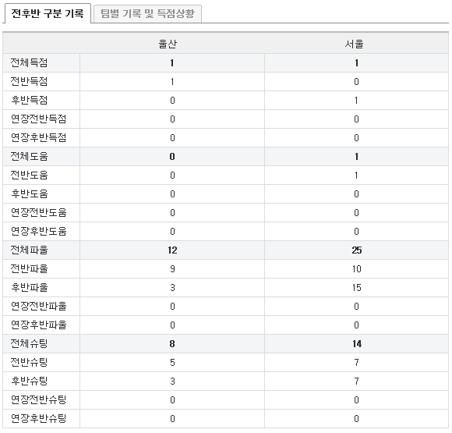This screenshot has width=452, height=433.
Task: Select 울산 전체파울 value 12
Action: [x=172, y=250]
